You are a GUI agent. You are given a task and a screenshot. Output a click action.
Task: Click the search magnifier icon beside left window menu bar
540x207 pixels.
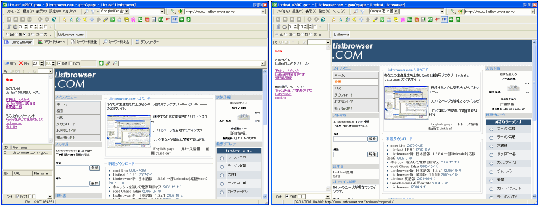point(87,12)
